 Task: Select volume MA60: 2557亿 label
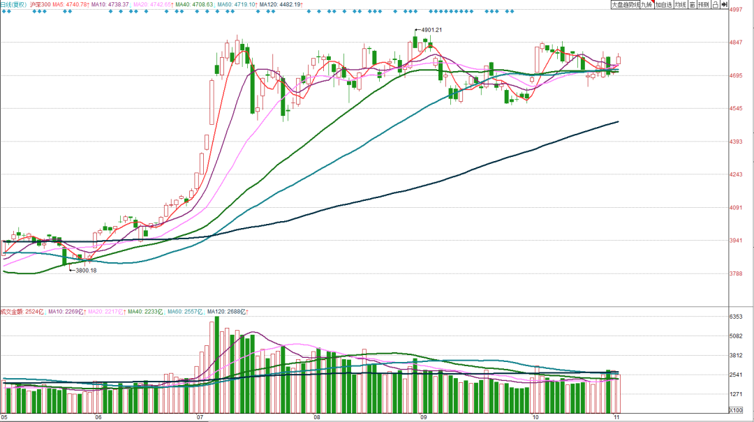pyautogui.click(x=186, y=312)
